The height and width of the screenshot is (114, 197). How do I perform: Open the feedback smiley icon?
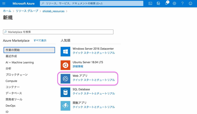[190, 3]
